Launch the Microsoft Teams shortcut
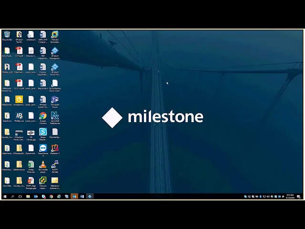305x229 pixels. pos(55,102)
